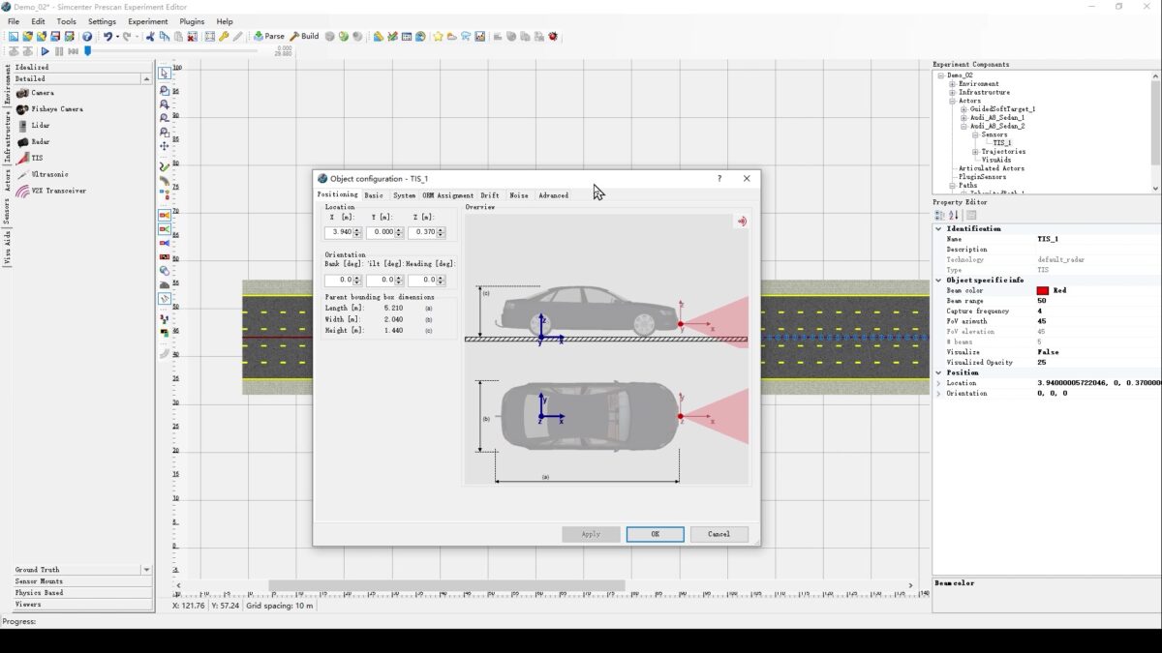Open the calendar-style toolbar icon

tap(407, 37)
